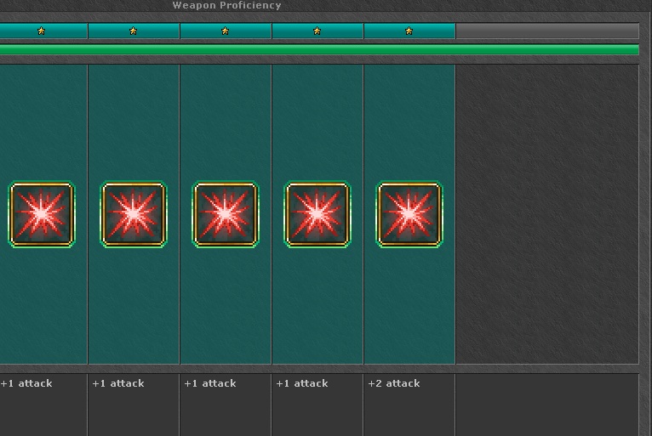Select the attack perk icon above "+2 attack"
Viewport: 652px width, 436px height.
coord(409,215)
